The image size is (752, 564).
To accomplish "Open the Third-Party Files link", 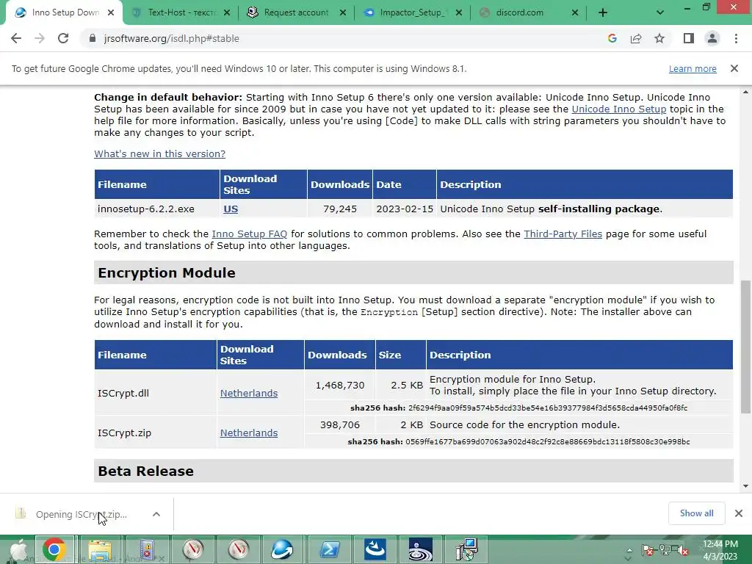I will [x=563, y=234].
